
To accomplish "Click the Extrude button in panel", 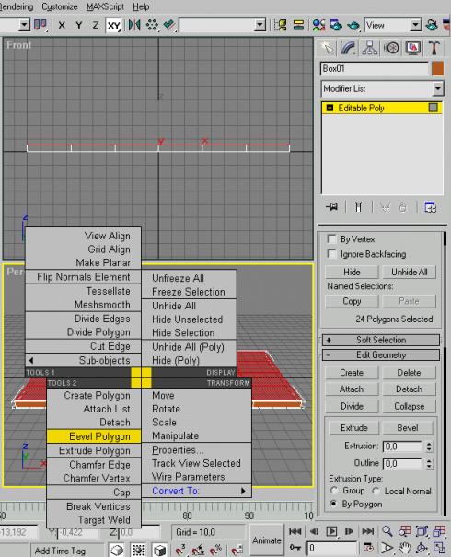I will click(354, 428).
